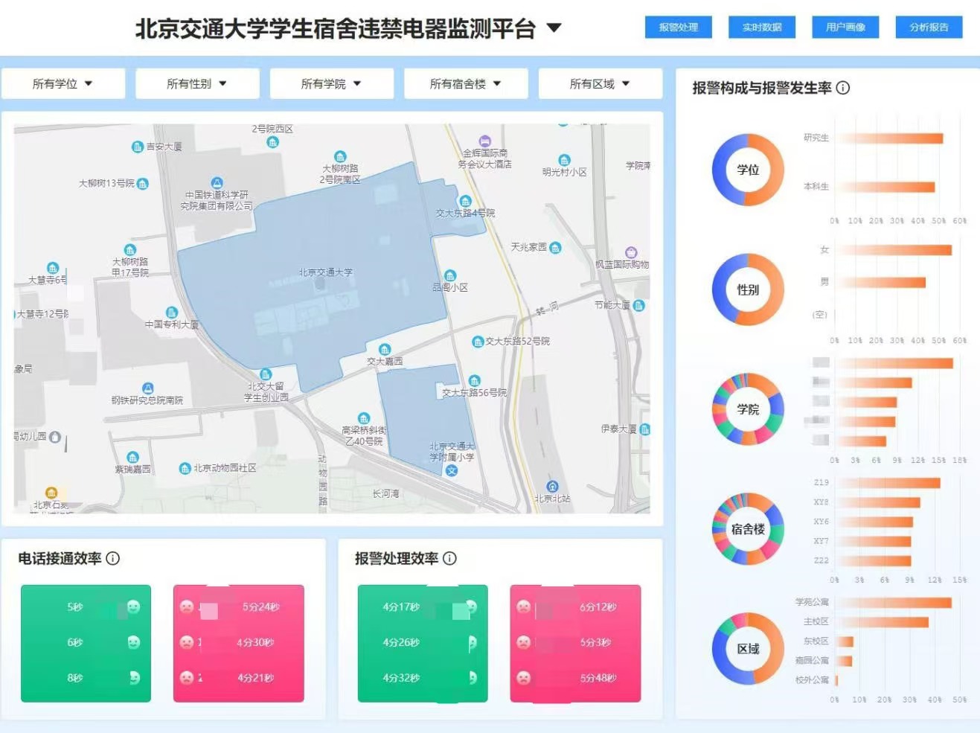The height and width of the screenshot is (733, 980).
Task: Expand the 所有性别 dropdown filter
Action: (197, 83)
